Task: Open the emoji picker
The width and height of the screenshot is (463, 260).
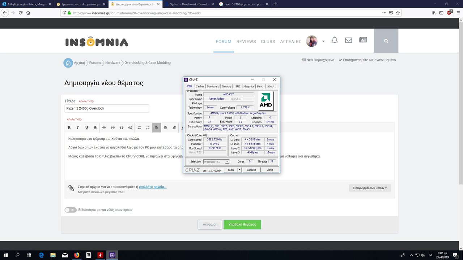Action: (130, 127)
